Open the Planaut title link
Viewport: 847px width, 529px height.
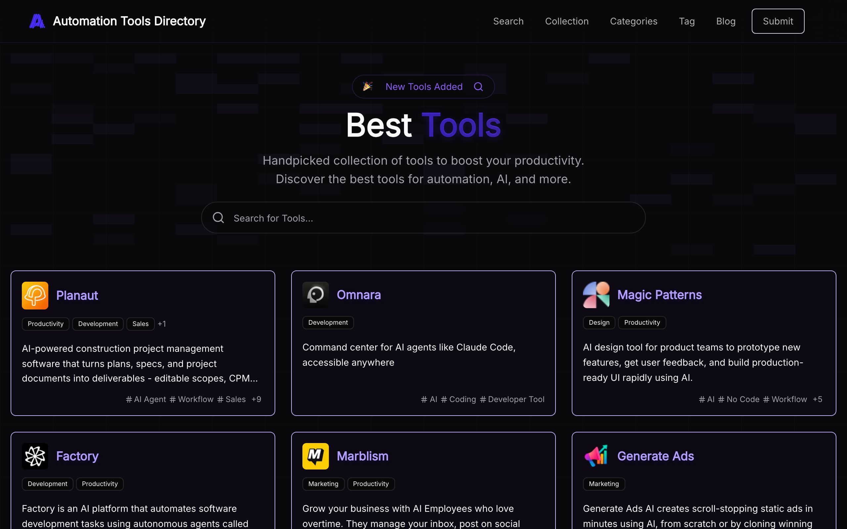click(x=77, y=296)
